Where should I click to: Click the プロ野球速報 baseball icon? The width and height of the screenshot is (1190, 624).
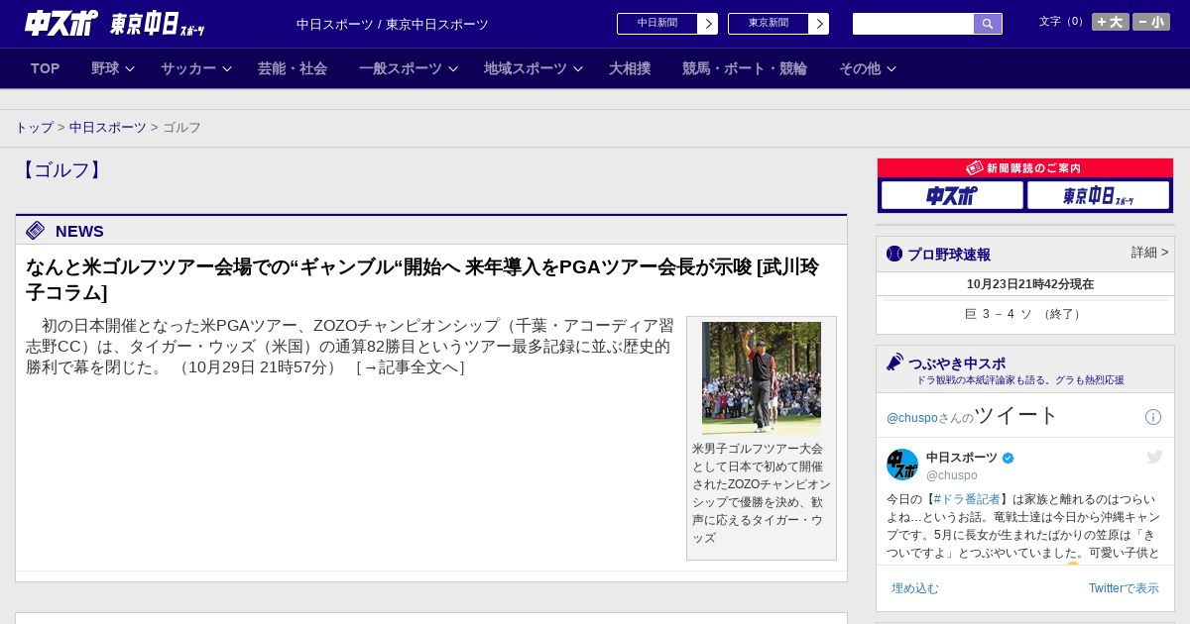[894, 254]
